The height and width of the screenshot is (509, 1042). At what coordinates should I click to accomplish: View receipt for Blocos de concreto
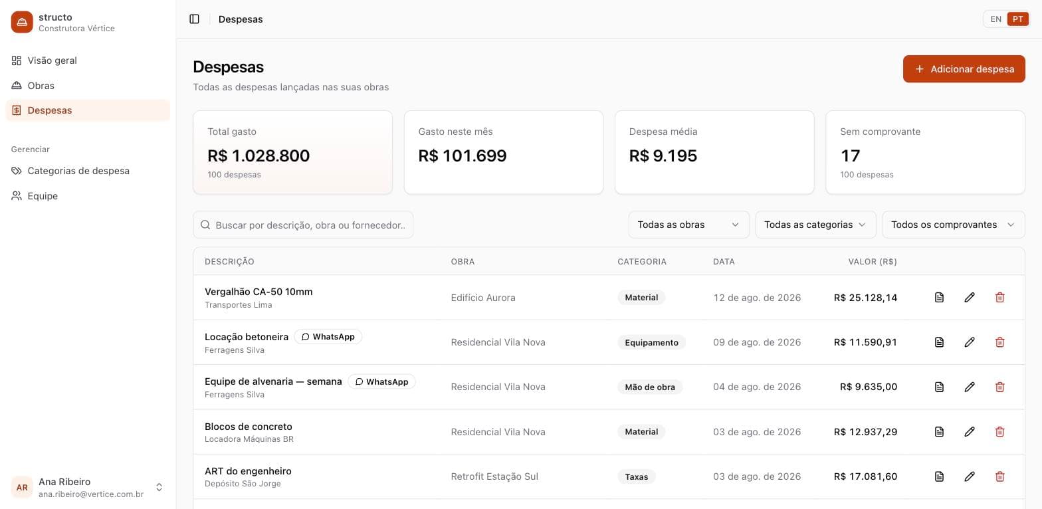click(939, 432)
